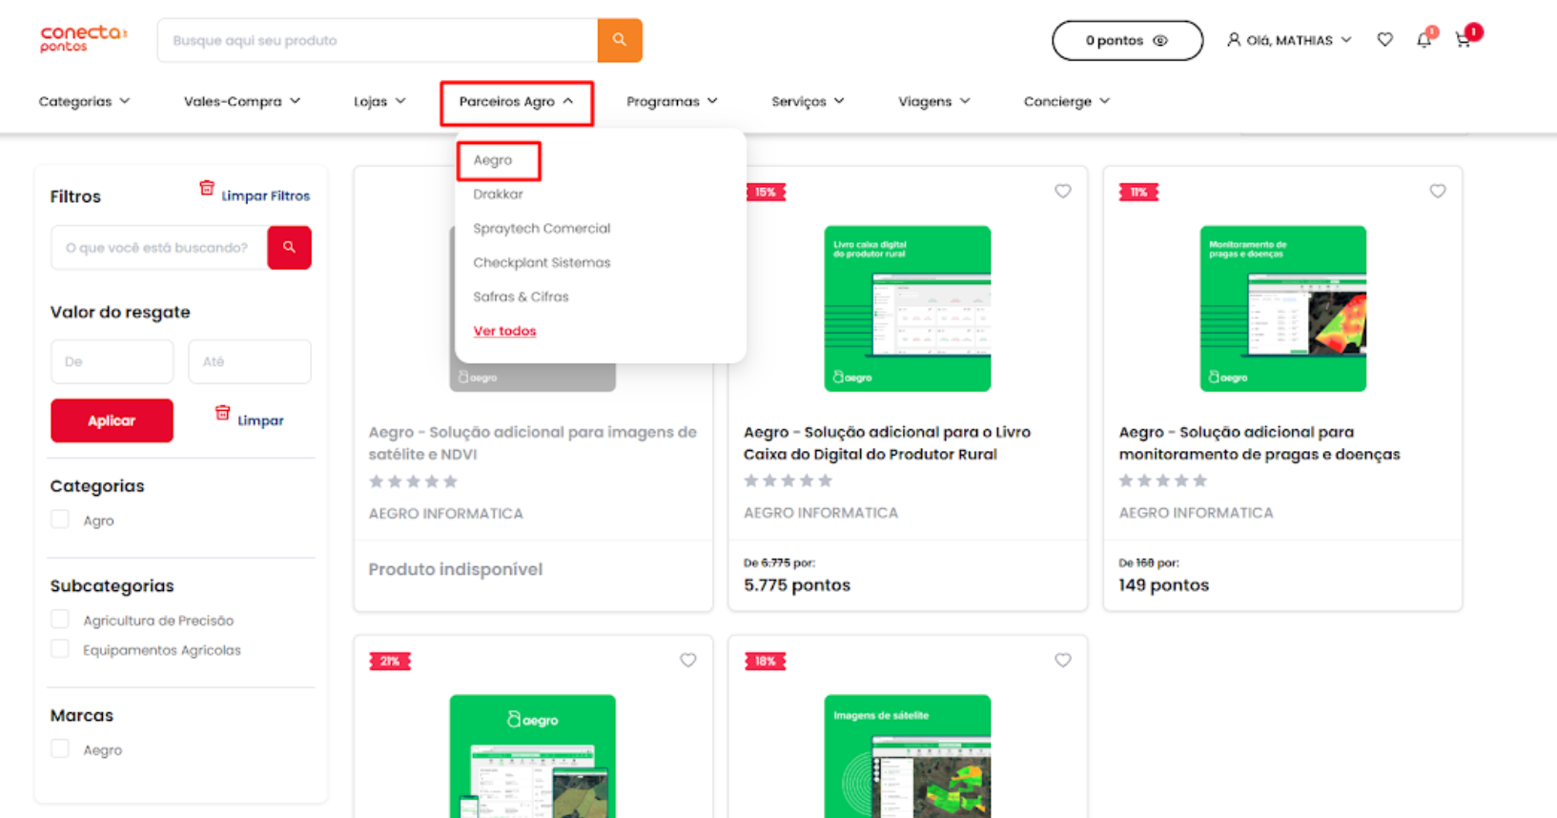Open the wishlist heart in header

(x=1384, y=40)
